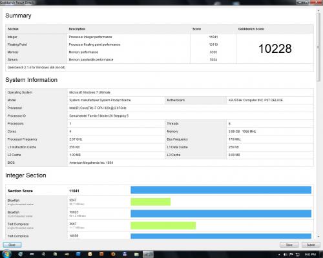323x258 pixels.
Task: Open the blue square taskbar icon
Action: 78,254
